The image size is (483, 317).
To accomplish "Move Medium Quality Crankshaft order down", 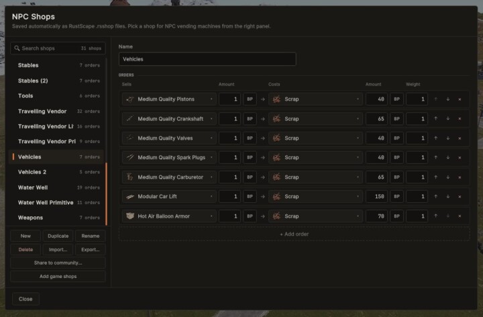I will (x=448, y=119).
